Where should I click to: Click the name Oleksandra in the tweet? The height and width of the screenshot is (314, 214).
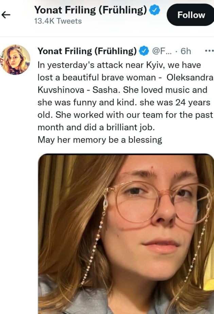pyautogui.click(x=190, y=77)
